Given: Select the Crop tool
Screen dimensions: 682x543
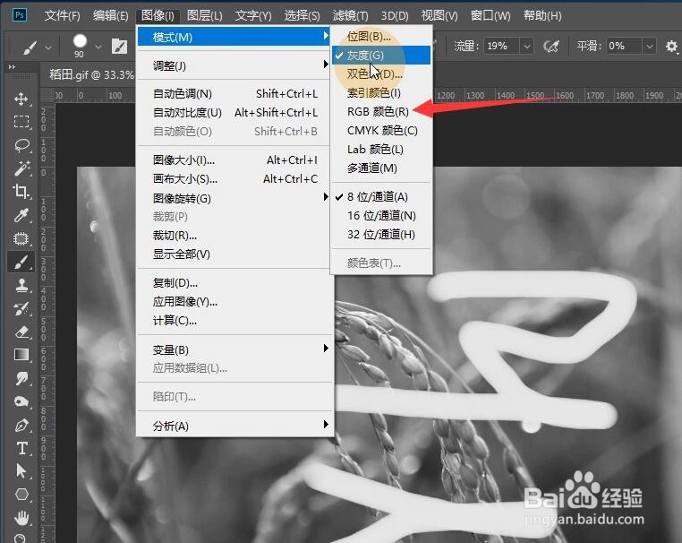Looking at the screenshot, I should coord(21,191).
